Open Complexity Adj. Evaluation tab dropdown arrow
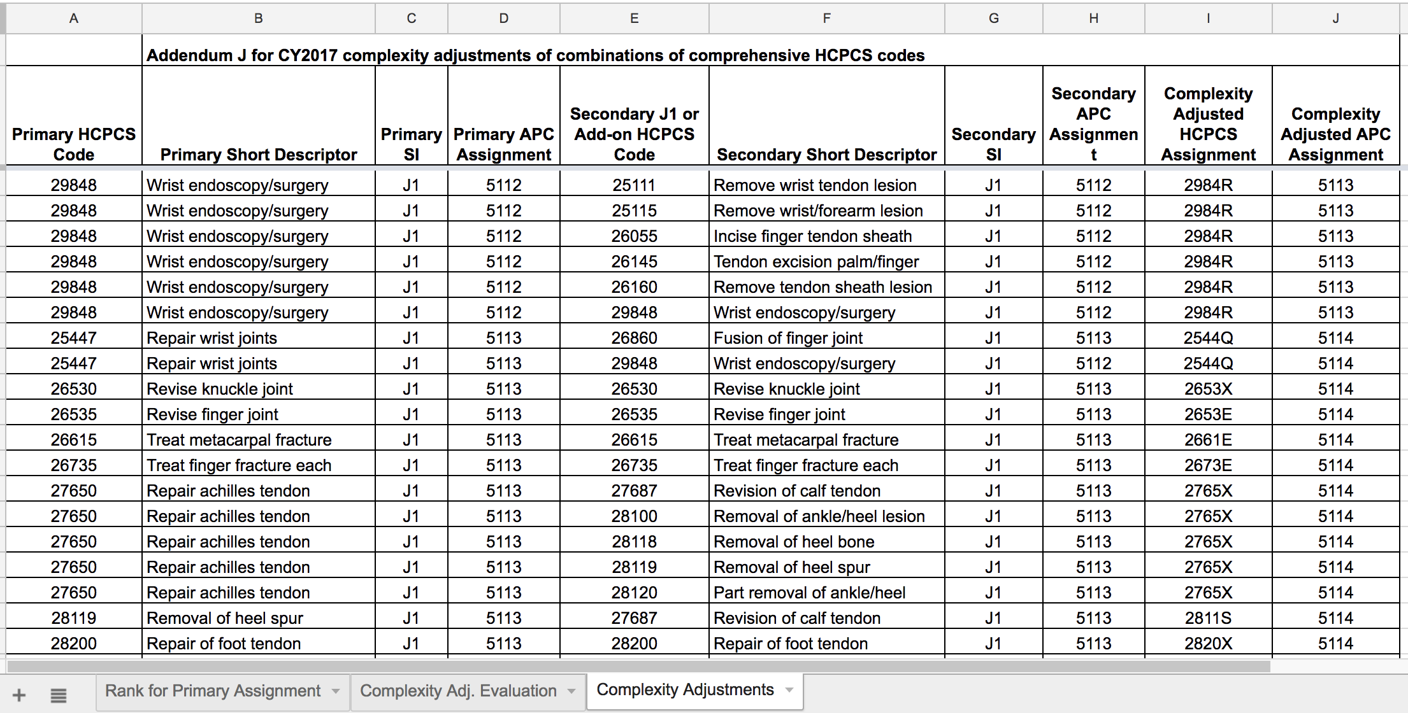 tap(571, 691)
